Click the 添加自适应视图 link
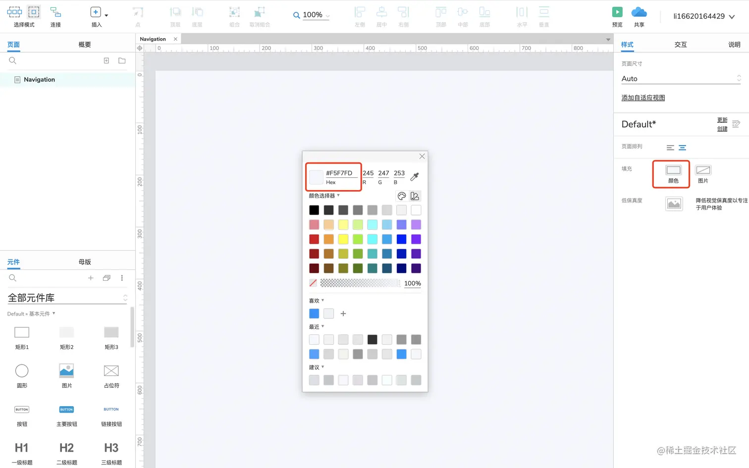The height and width of the screenshot is (468, 749). click(643, 98)
